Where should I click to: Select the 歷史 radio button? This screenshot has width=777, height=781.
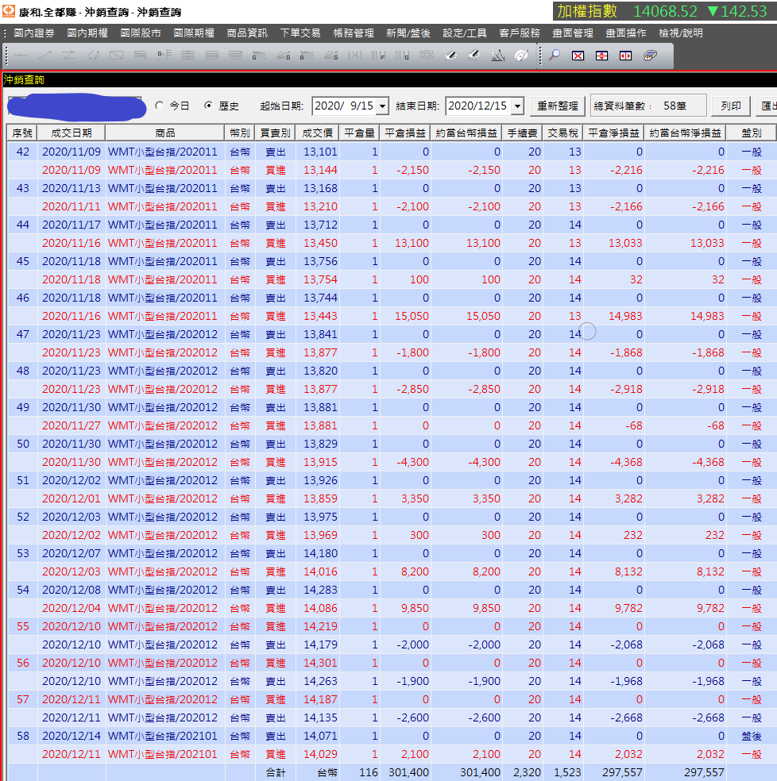coord(208,106)
